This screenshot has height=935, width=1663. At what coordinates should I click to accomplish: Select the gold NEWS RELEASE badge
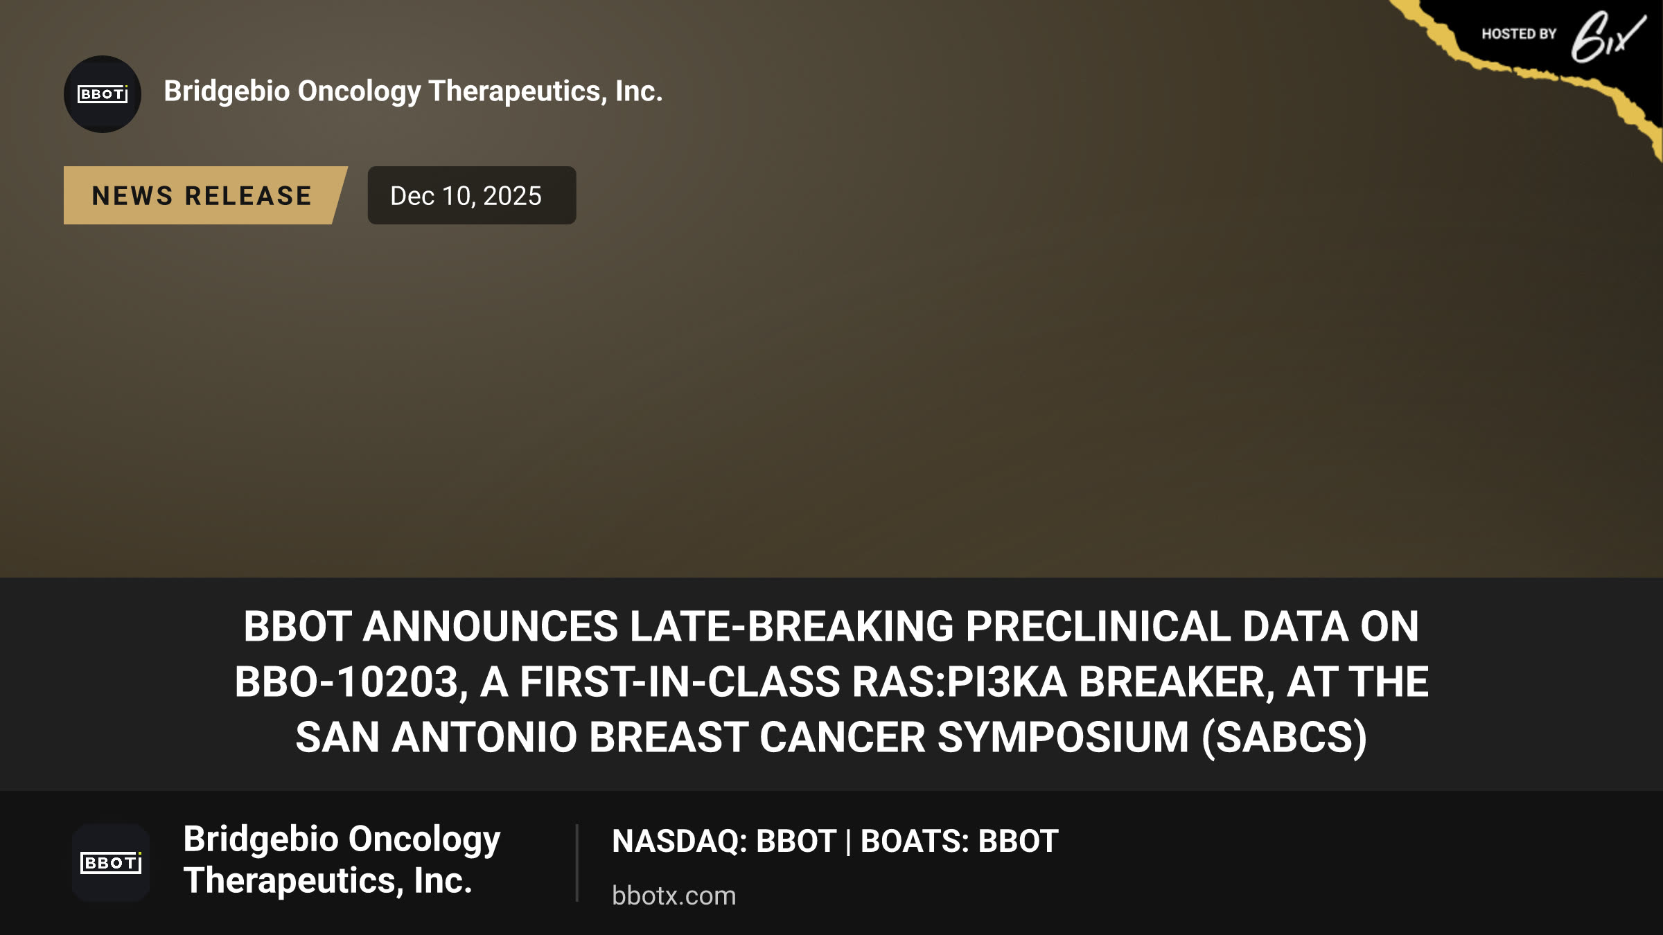[205, 195]
